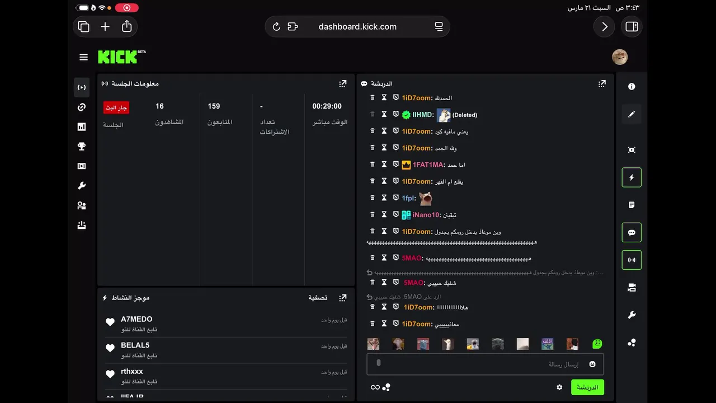Screen dimensions: 716x403
Task: Ban user iNano10 with shield icon
Action: coord(395,214)
